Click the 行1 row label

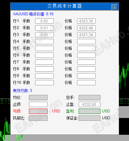16,21
